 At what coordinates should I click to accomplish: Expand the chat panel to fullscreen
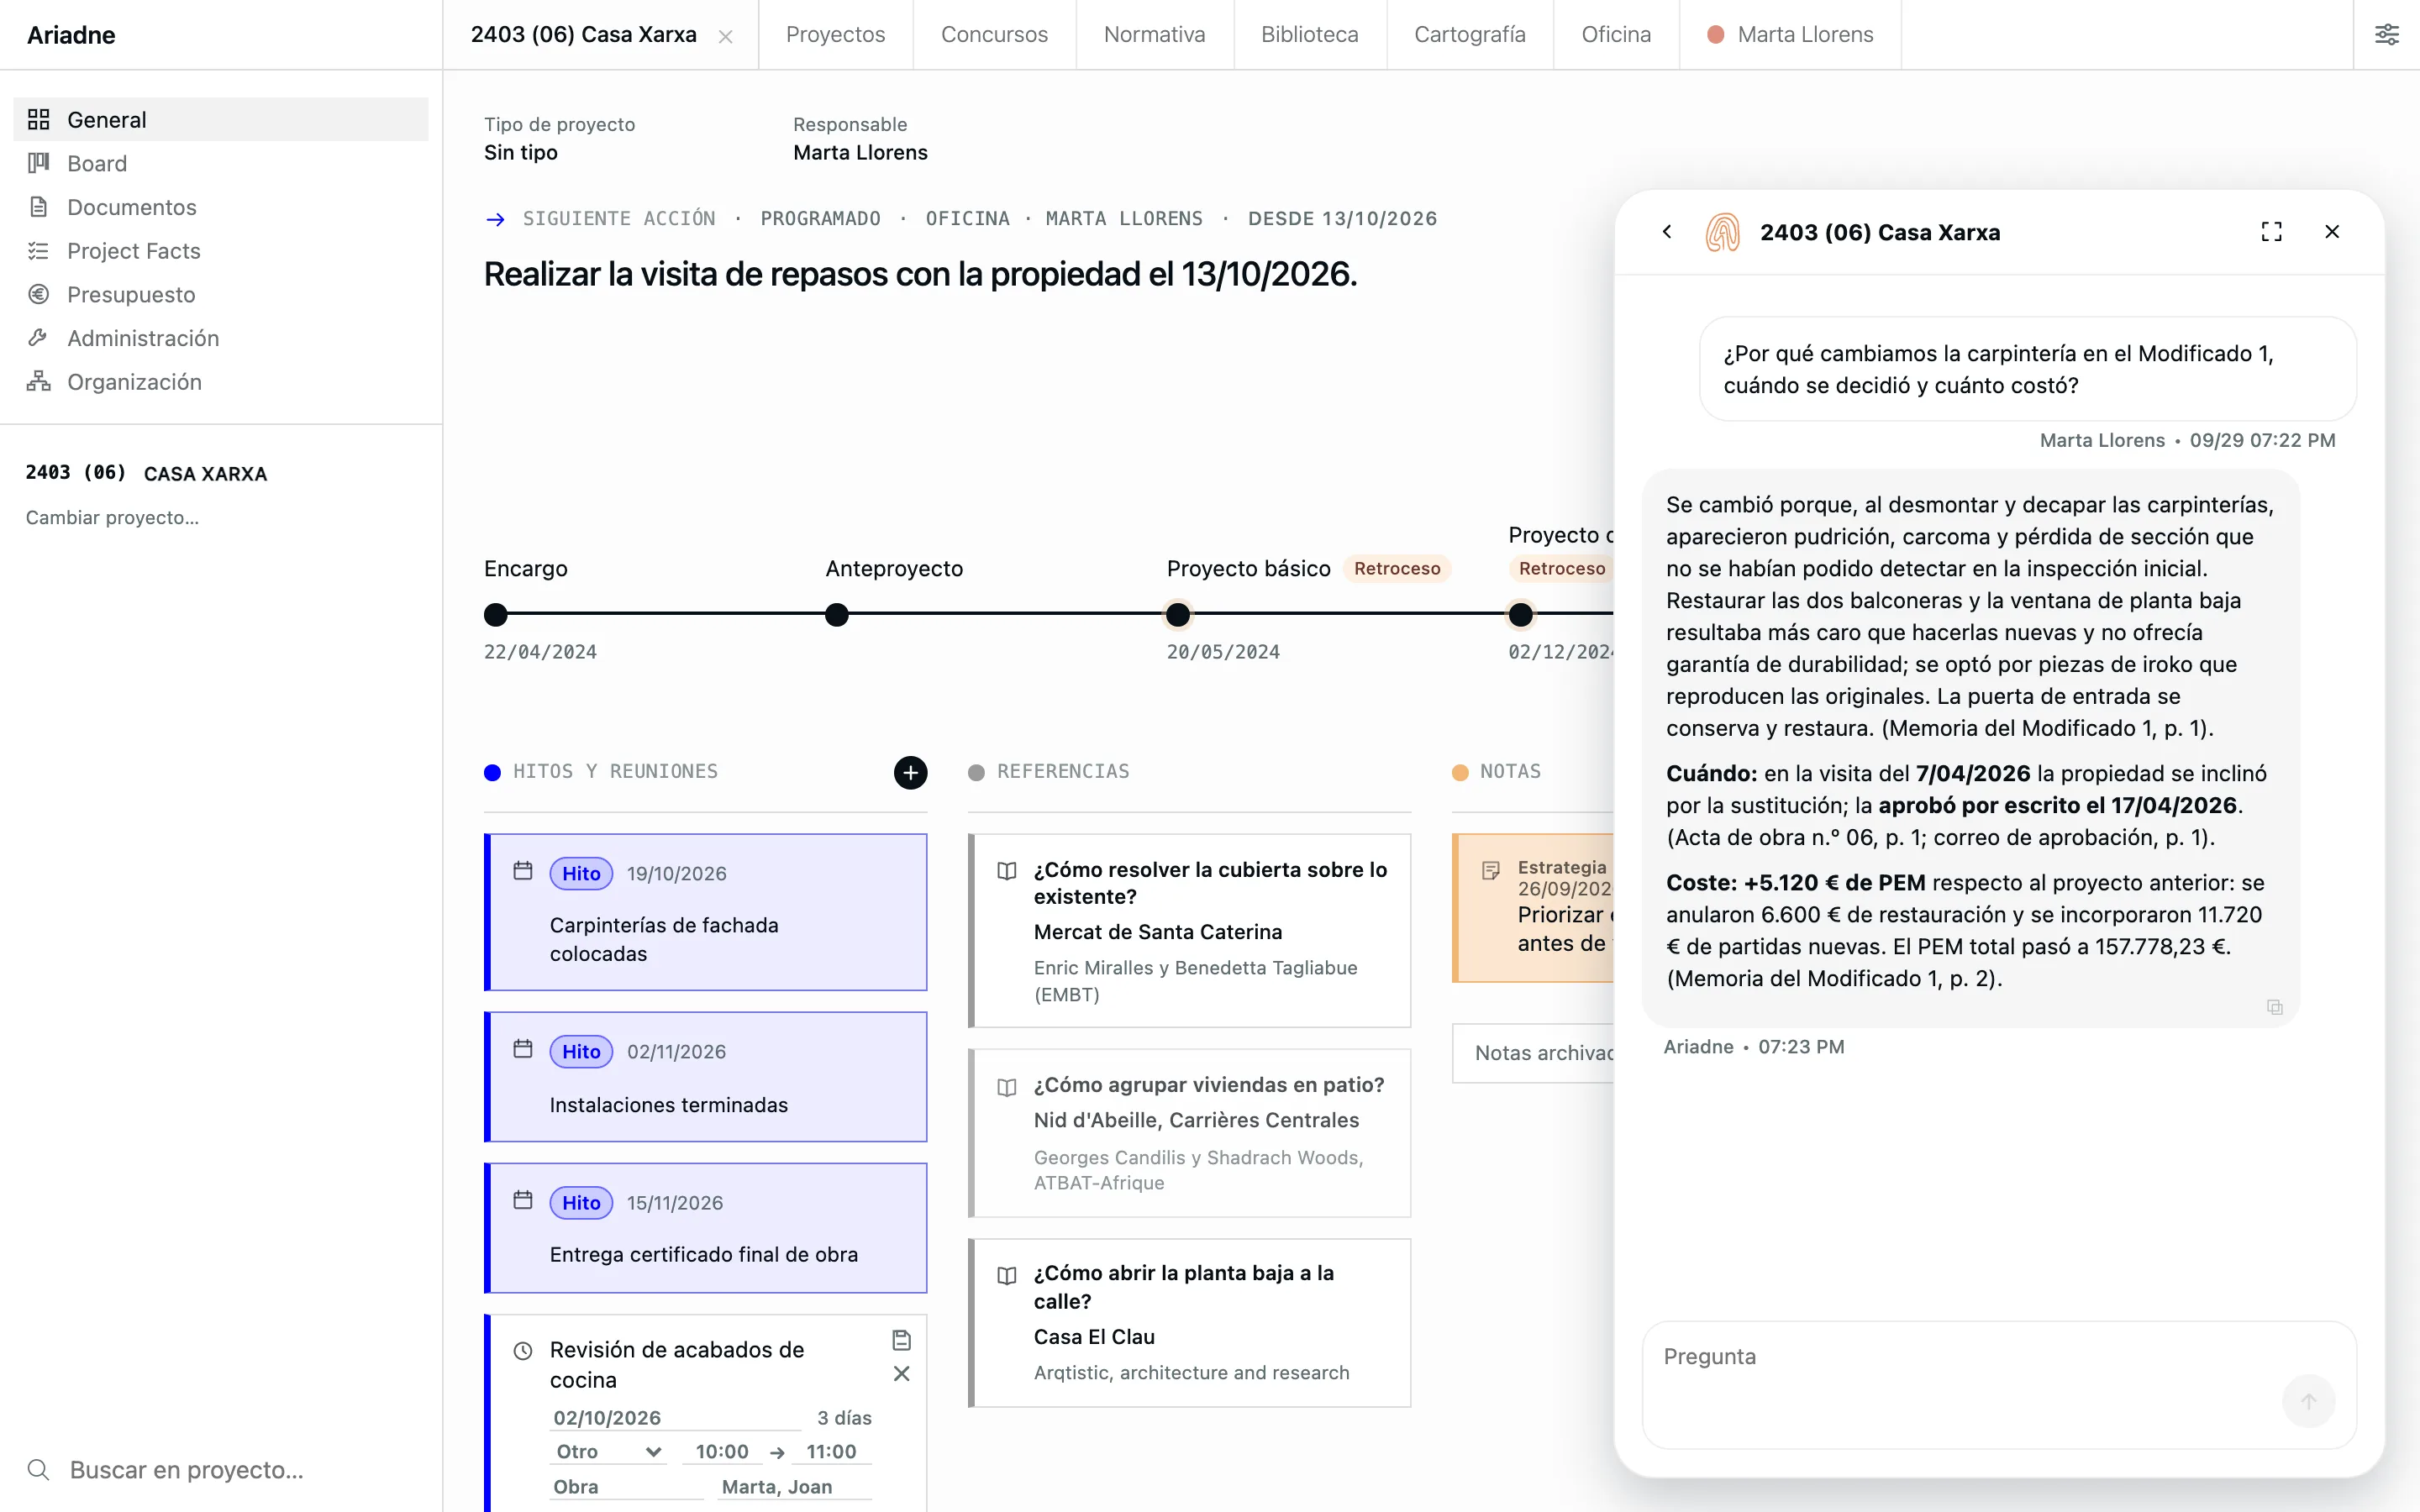click(x=2271, y=232)
